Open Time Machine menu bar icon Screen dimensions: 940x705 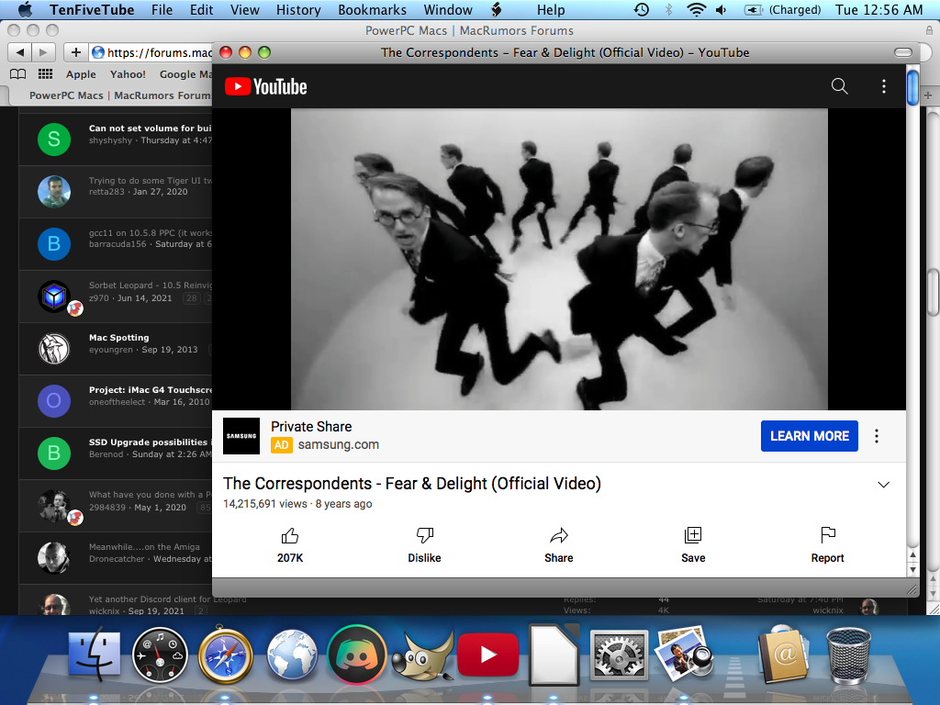641,9
